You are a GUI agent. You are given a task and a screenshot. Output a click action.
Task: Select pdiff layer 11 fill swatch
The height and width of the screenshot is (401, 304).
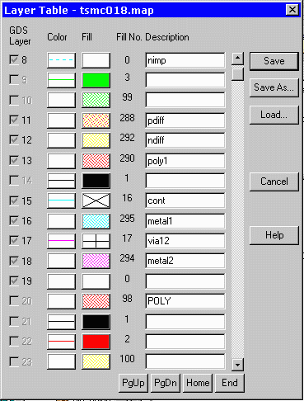pos(96,120)
